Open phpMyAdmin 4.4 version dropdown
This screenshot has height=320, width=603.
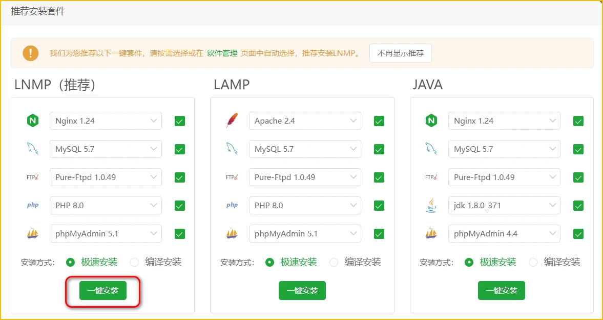tap(504, 234)
